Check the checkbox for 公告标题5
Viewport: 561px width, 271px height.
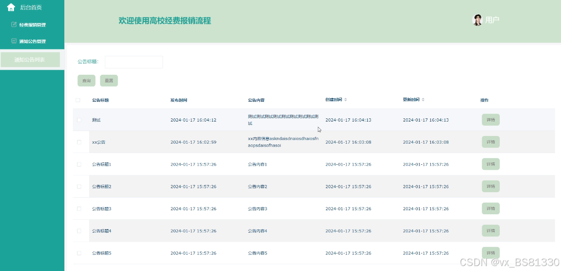coord(79,253)
